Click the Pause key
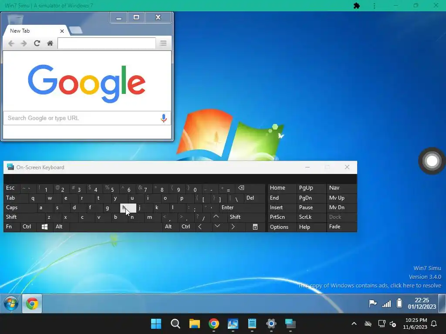 click(x=311, y=207)
